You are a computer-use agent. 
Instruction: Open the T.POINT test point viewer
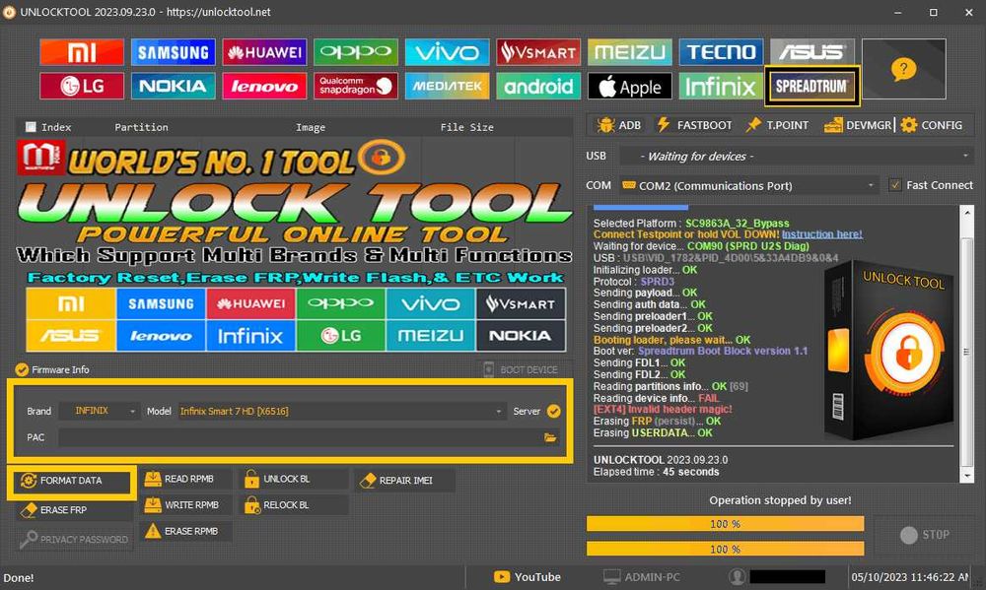point(777,125)
